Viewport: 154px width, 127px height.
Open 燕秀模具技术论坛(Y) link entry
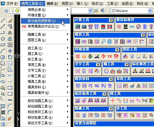pos(45,26)
